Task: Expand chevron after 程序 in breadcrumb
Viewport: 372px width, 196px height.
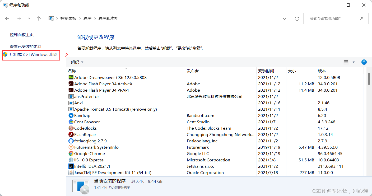Action: coord(95,18)
